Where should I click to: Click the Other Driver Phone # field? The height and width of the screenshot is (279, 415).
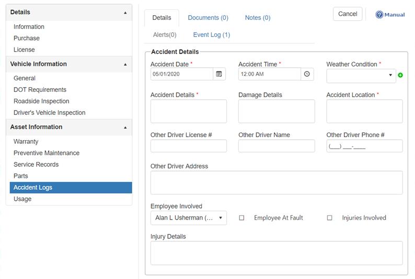364,146
